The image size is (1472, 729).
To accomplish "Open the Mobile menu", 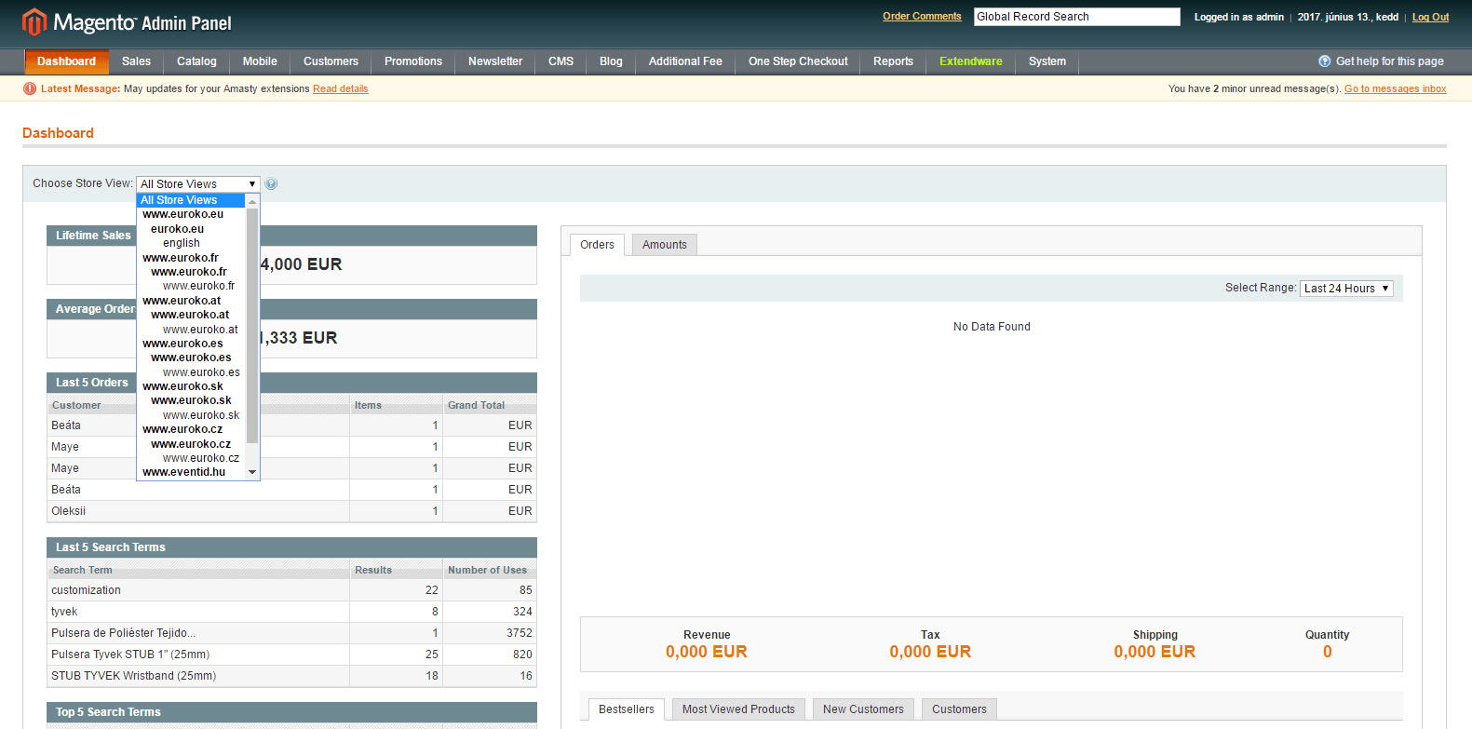I will click(x=260, y=61).
